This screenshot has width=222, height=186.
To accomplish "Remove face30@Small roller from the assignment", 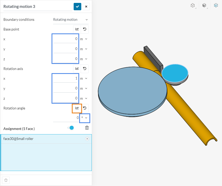I will 87,139.
